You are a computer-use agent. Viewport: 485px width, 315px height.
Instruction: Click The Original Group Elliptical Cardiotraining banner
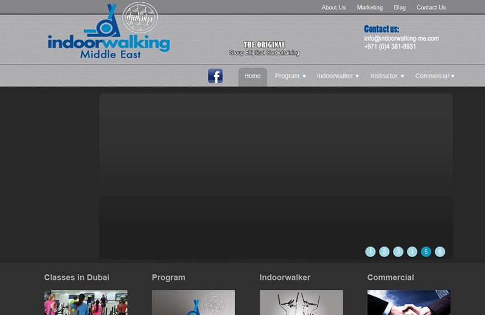[264, 49]
